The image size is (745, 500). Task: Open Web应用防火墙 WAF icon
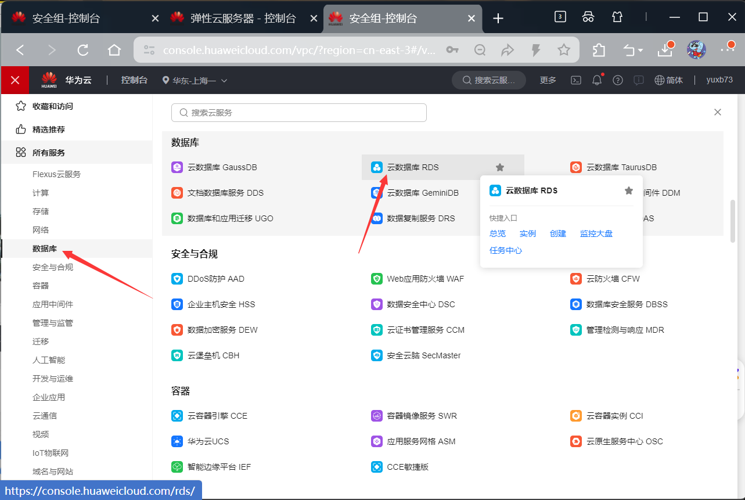377,279
